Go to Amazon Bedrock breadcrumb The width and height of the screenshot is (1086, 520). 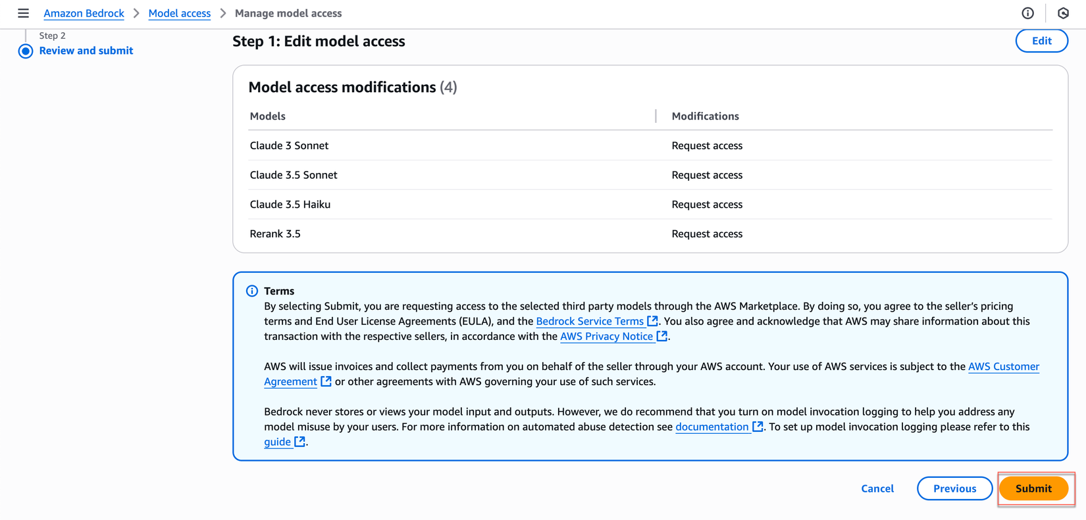[84, 13]
